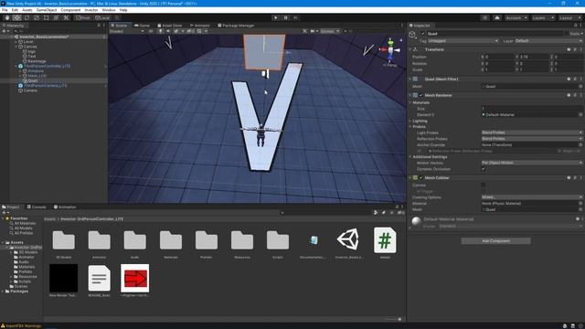Open the Gizmos dropdown
This screenshot has height=329, width=585.
point(330,31)
